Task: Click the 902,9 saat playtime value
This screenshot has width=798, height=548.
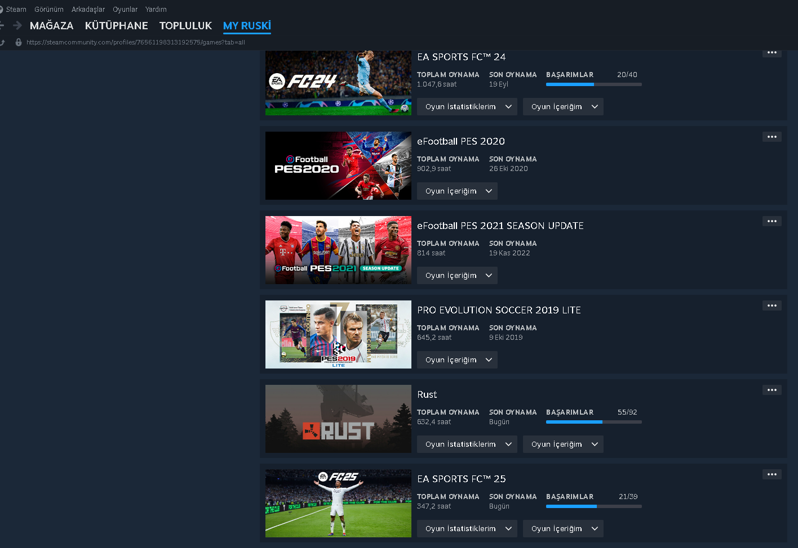Action: [434, 169]
